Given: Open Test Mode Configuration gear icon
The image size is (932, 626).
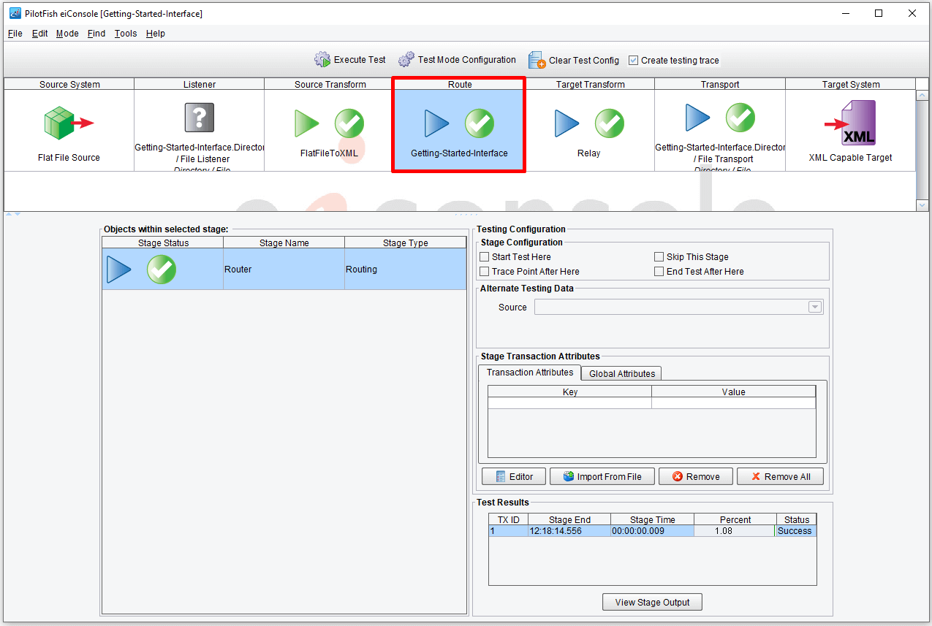Looking at the screenshot, I should [x=406, y=60].
